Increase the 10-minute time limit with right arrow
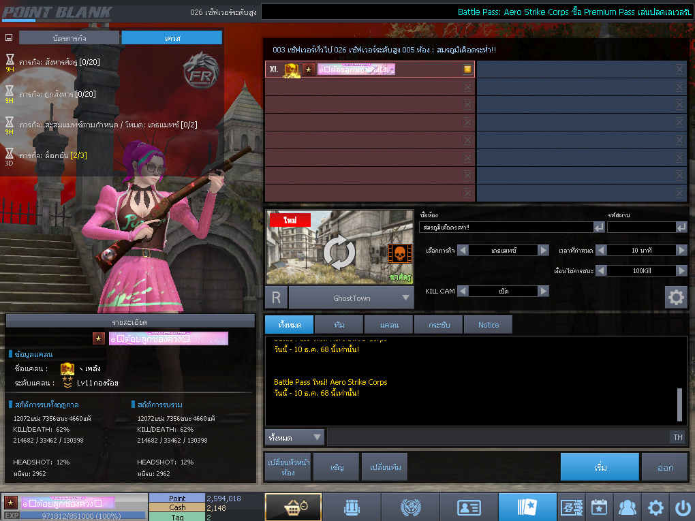Viewport: 695px width, 521px height. (681, 250)
